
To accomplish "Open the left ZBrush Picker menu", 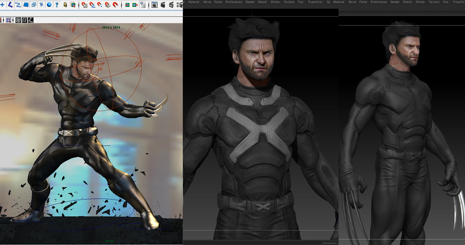I will [x=218, y=2].
